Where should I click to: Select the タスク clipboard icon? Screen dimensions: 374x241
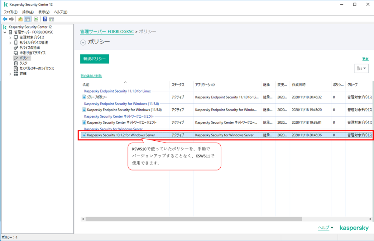pyautogui.click(x=16, y=63)
